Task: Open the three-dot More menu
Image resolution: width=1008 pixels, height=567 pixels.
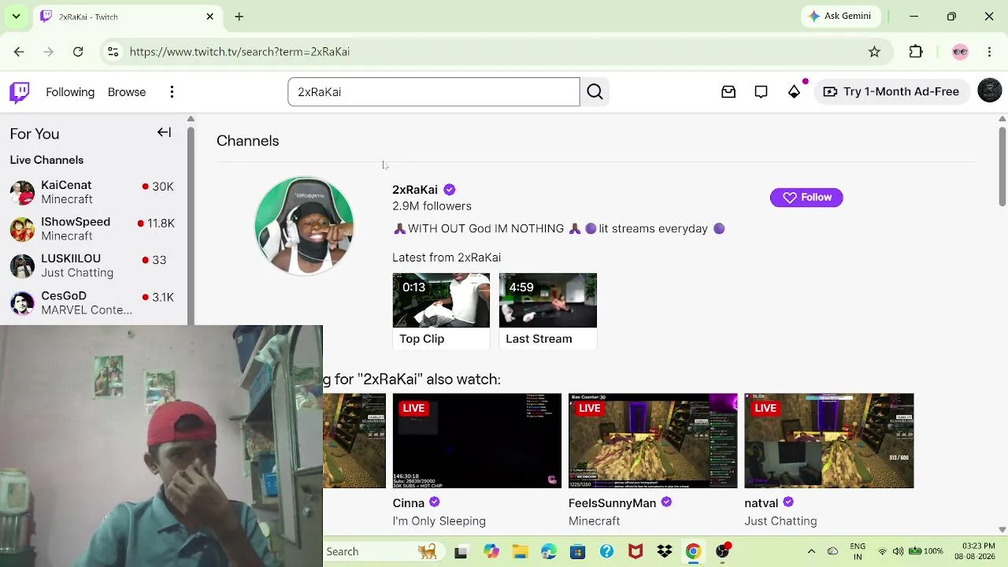Action: coord(172,92)
